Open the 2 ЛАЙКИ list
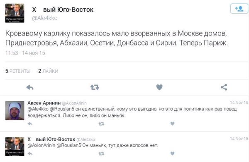 click(48, 71)
